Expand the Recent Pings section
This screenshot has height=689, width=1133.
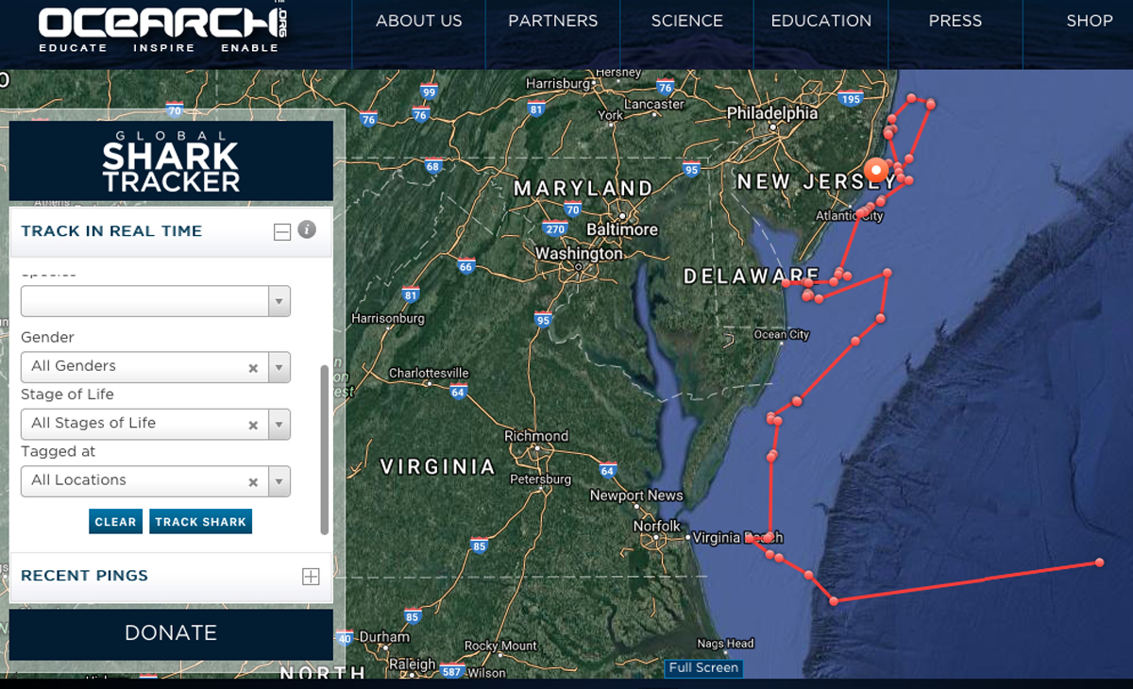pyautogui.click(x=311, y=576)
